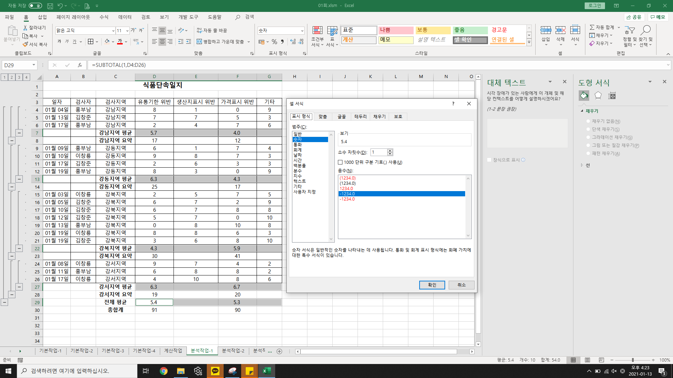The image size is (673, 378).
Task: Open the Effects pentagon icon in shape format
Action: click(598, 96)
